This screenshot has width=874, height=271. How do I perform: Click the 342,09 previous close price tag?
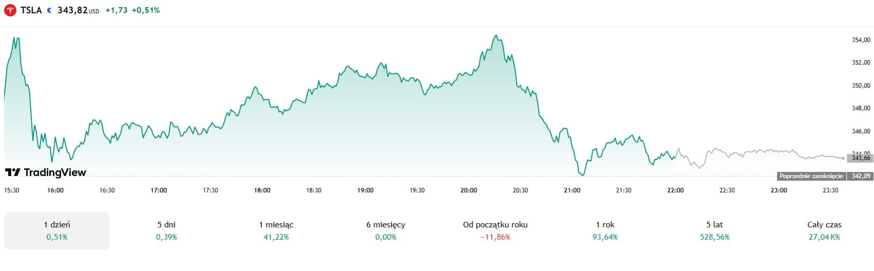[861, 176]
